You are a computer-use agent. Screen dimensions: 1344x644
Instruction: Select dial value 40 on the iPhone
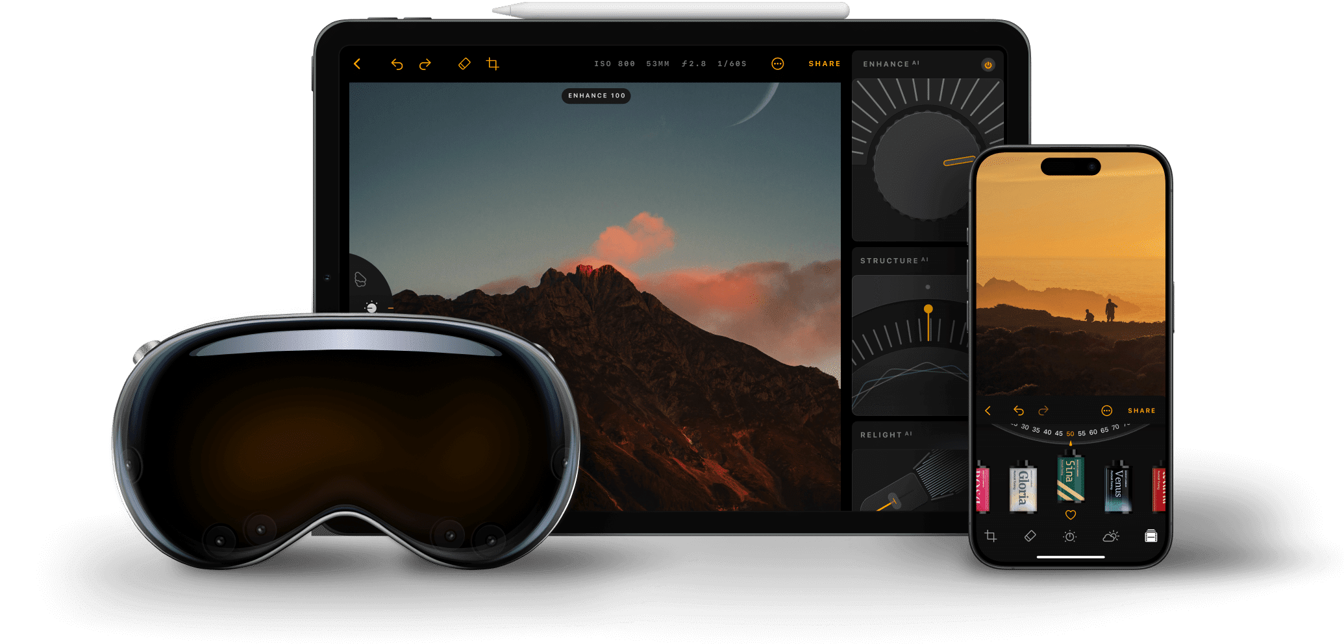tap(1047, 432)
